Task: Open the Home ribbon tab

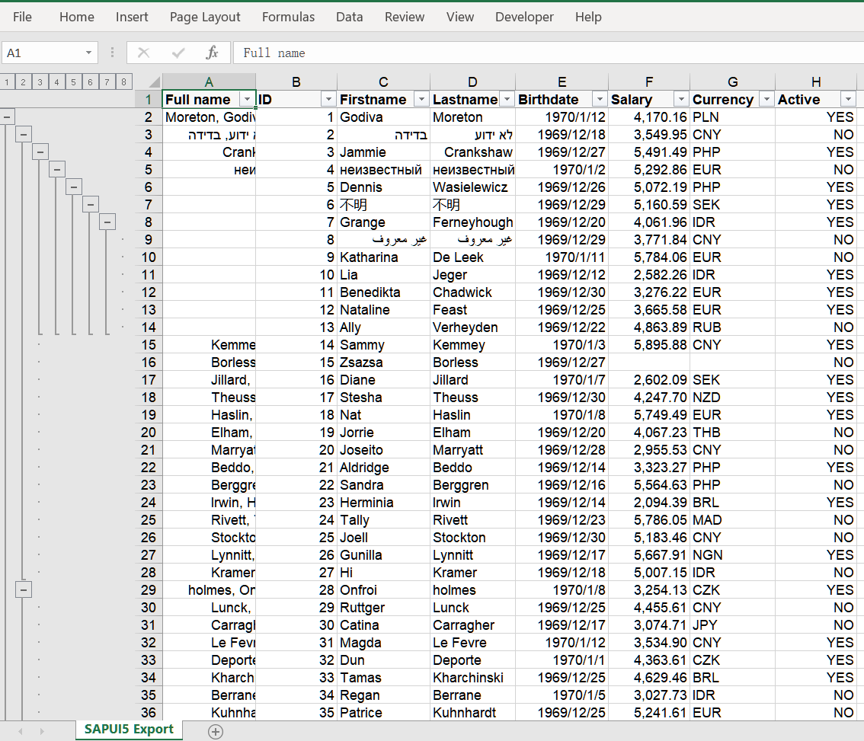Action: pos(77,17)
